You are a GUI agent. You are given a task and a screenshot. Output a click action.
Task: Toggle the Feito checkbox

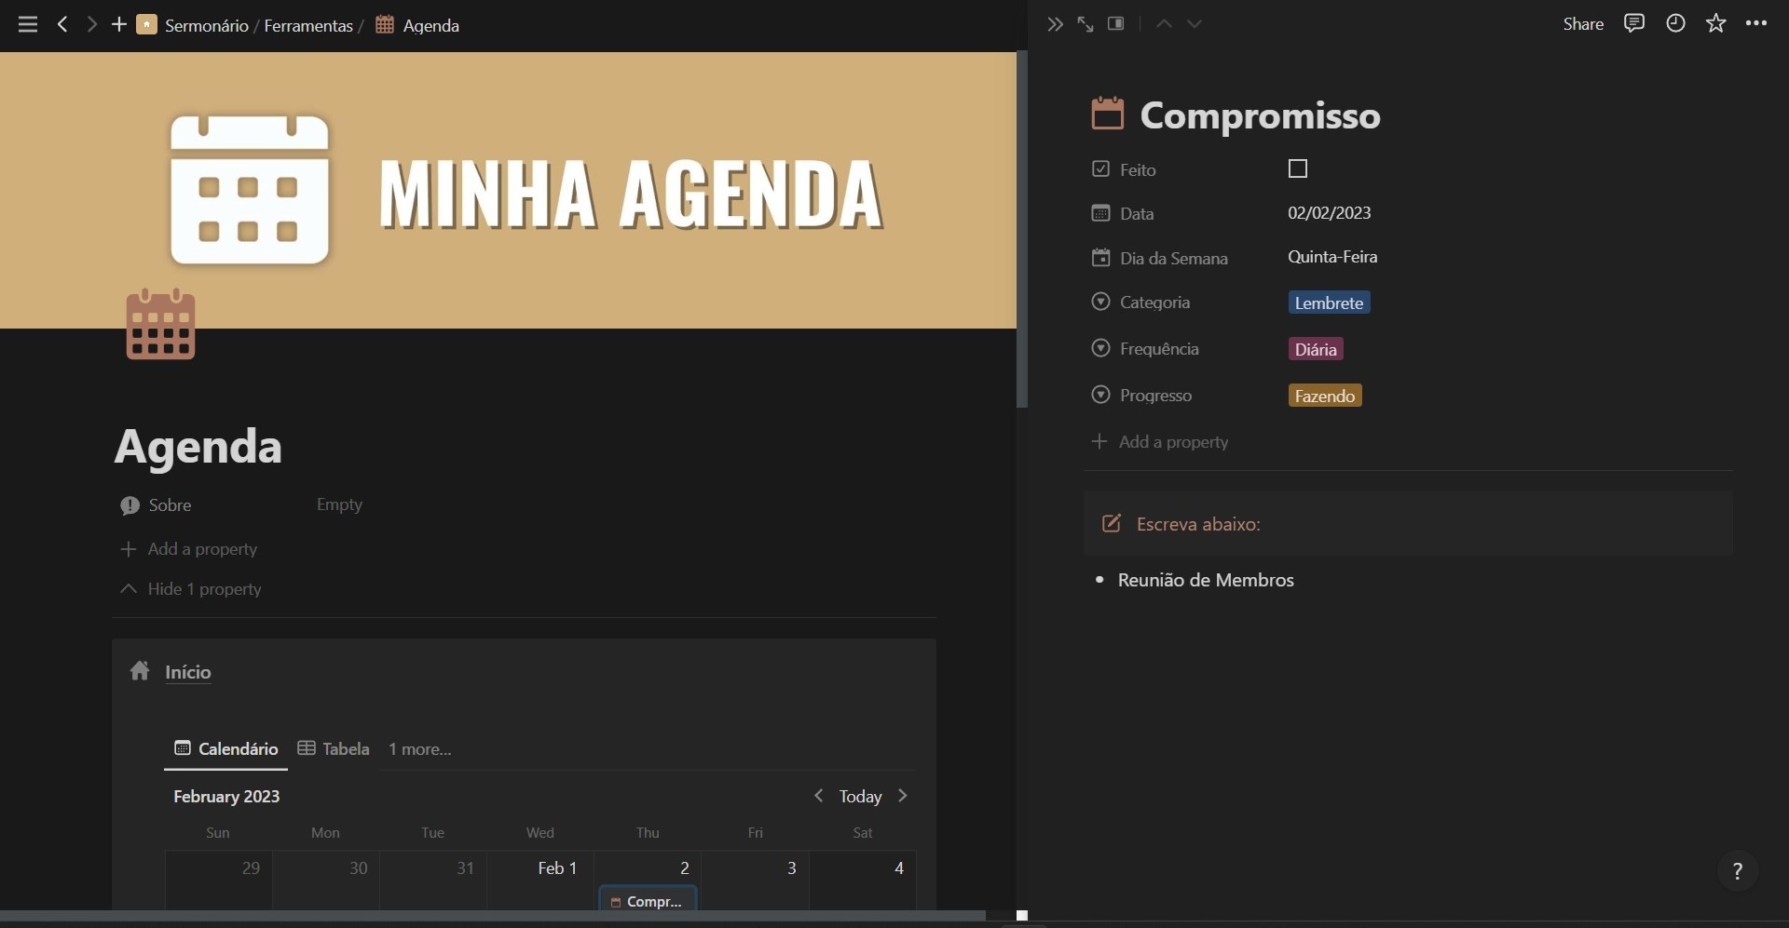pyautogui.click(x=1298, y=168)
